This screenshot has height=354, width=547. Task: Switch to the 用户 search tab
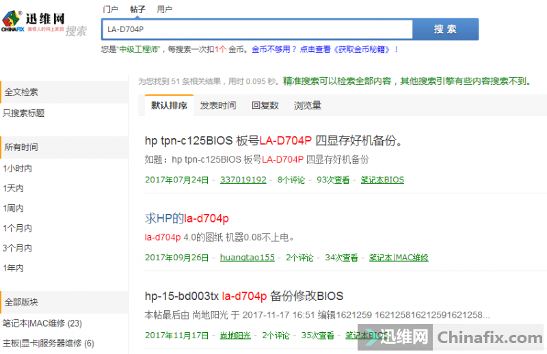[x=164, y=9]
